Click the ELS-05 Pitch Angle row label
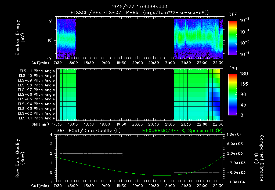 (x=37, y=99)
